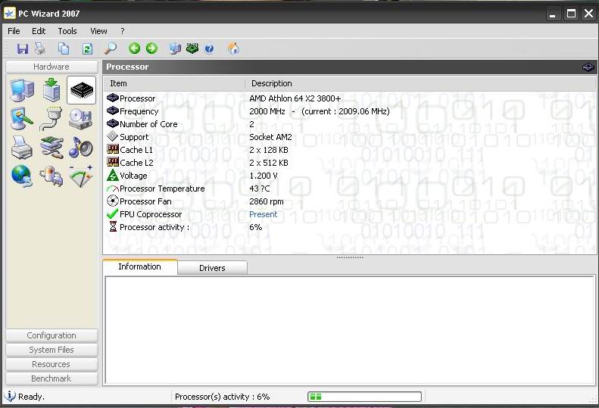The height and width of the screenshot is (408, 599).
Task: Click the Item column header
Action: click(x=175, y=84)
